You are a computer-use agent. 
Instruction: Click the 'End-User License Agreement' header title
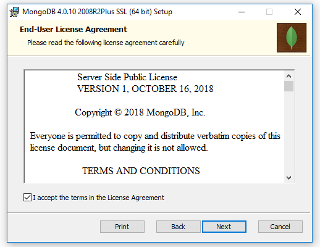coord(74,30)
